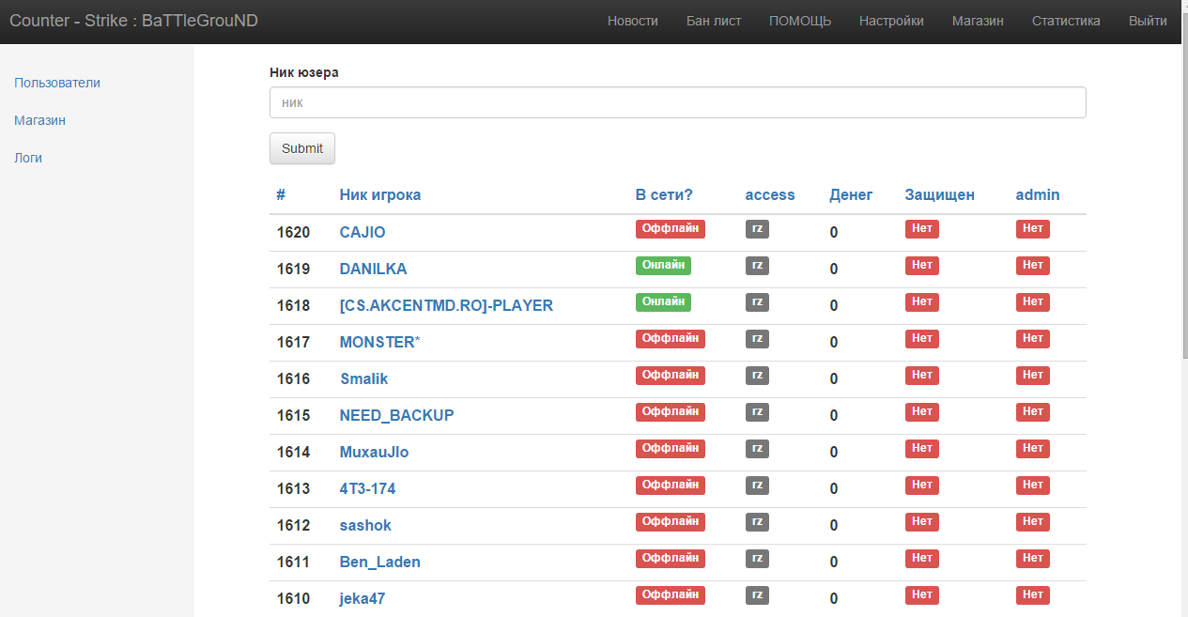Open the Бан лист page

(714, 21)
